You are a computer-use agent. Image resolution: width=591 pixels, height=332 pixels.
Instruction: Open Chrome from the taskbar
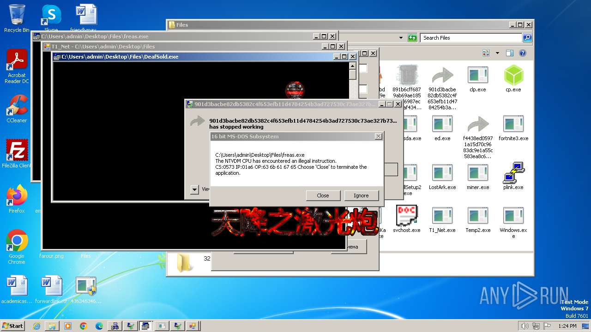pyautogui.click(x=84, y=326)
